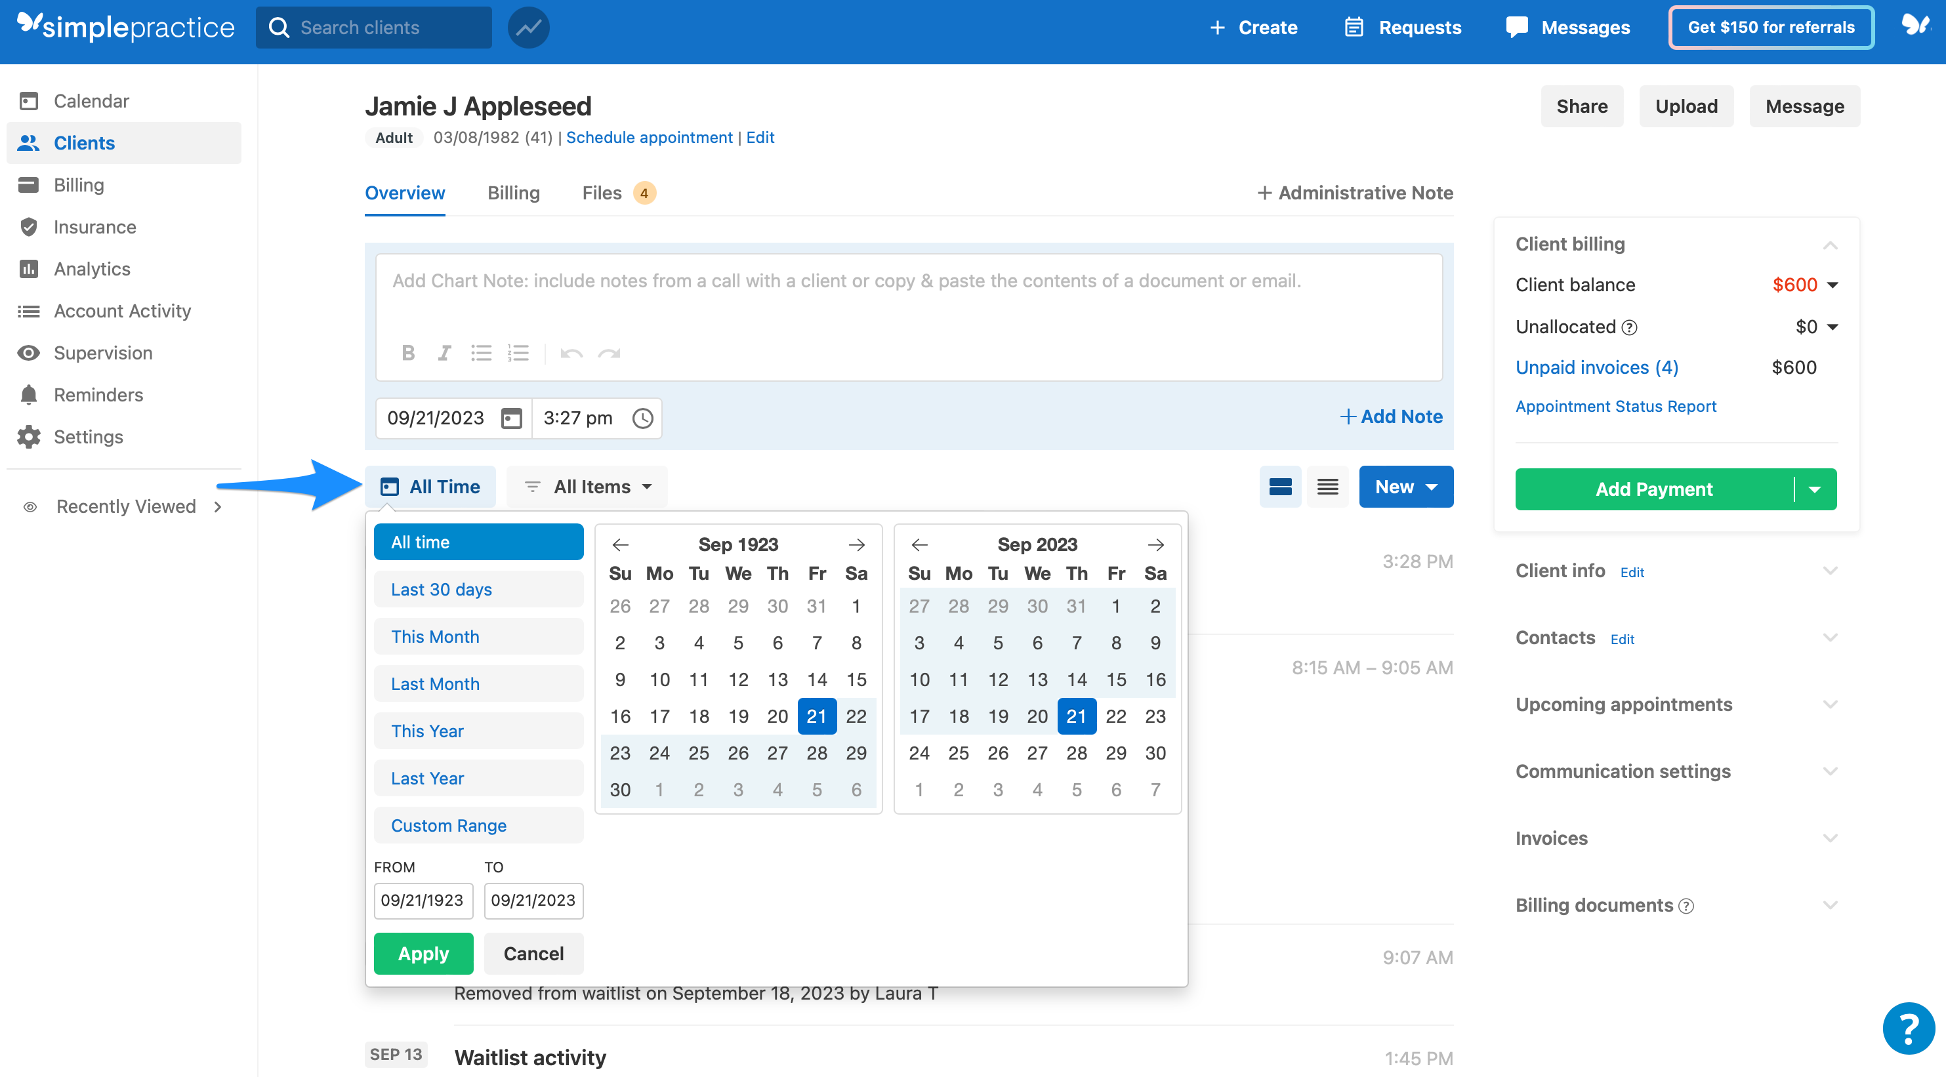The image size is (1946, 1077).
Task: Apply bold formatting in the chart note editor
Action: [408, 353]
